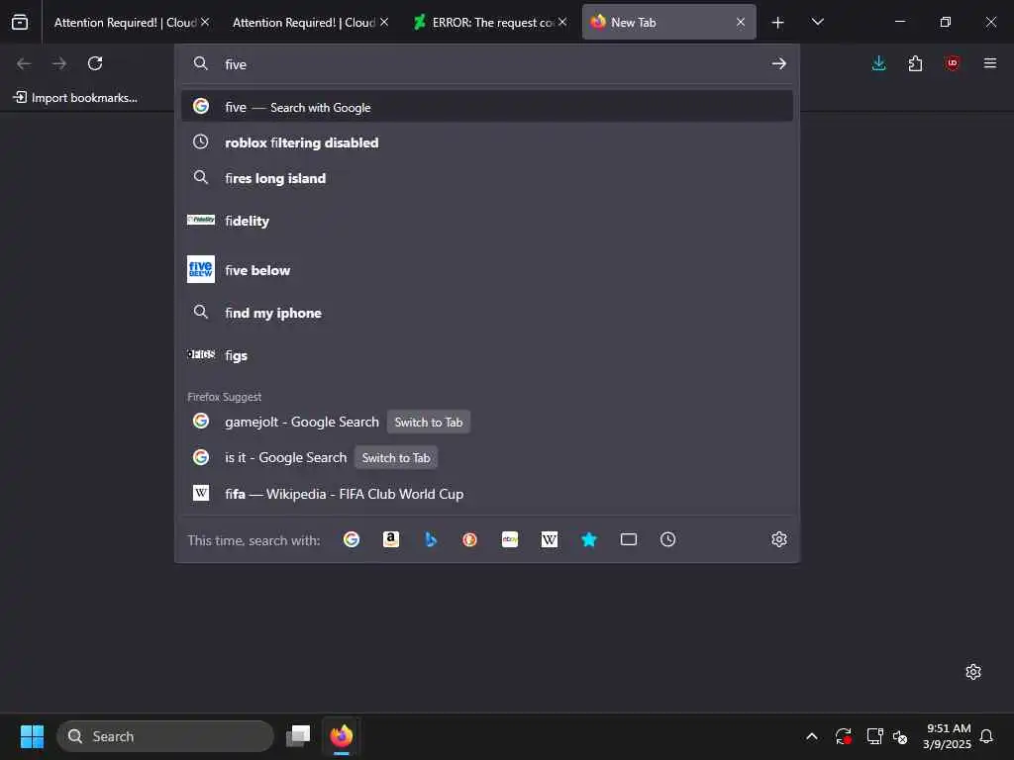1014x760 pixels.
Task: Close the New Tab tab
Action: click(741, 23)
